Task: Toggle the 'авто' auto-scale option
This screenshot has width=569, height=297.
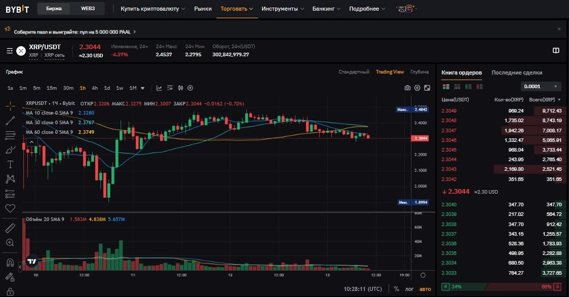Action: (x=425, y=289)
